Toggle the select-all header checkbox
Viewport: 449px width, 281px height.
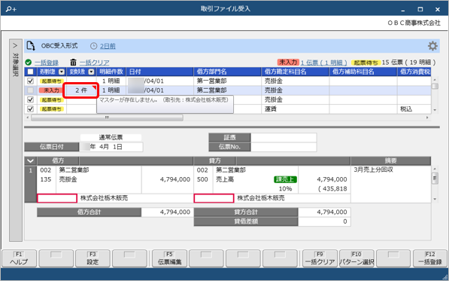tap(30, 72)
